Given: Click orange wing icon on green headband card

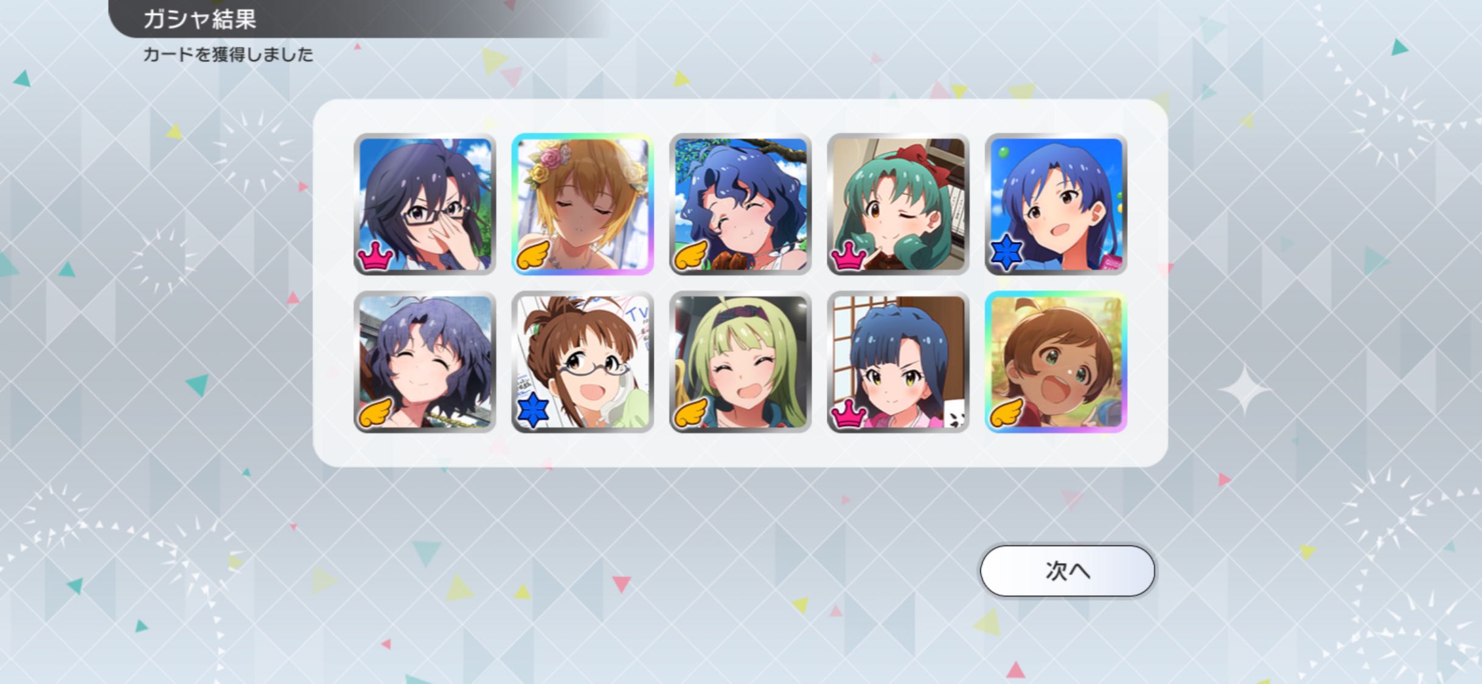Looking at the screenshot, I should click(691, 412).
